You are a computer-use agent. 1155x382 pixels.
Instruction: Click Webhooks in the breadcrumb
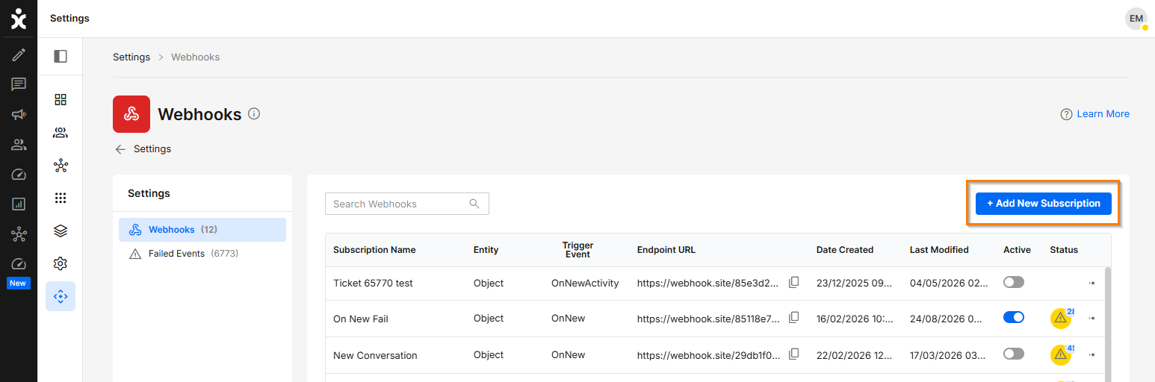click(196, 57)
